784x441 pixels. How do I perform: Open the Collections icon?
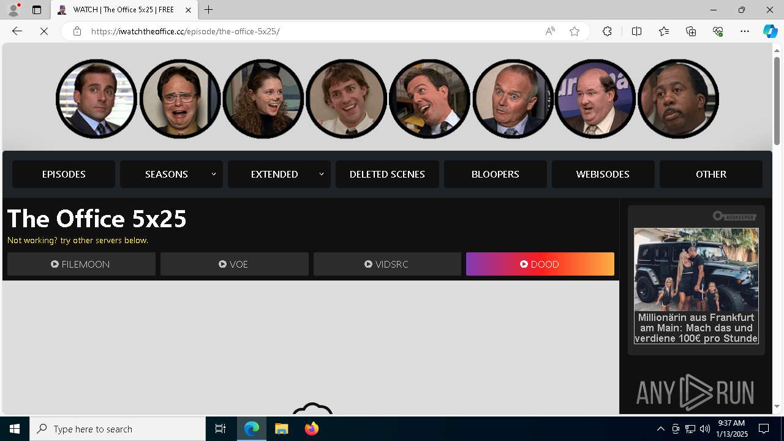pyautogui.click(x=691, y=31)
